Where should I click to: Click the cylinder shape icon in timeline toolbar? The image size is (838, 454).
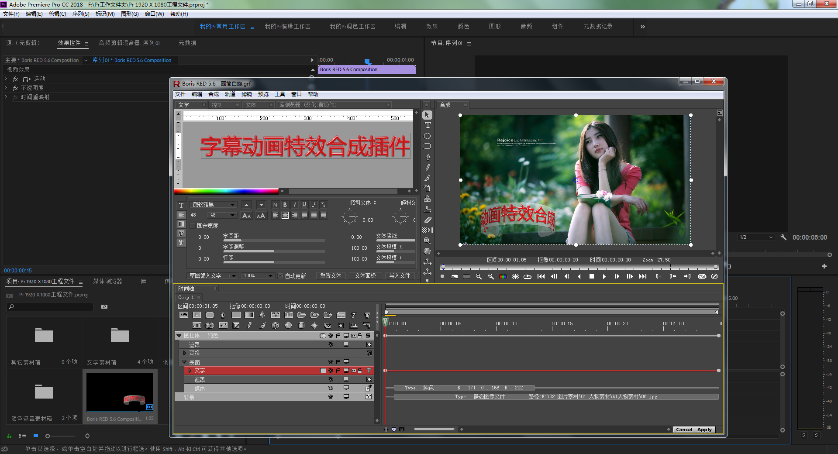[x=301, y=325]
